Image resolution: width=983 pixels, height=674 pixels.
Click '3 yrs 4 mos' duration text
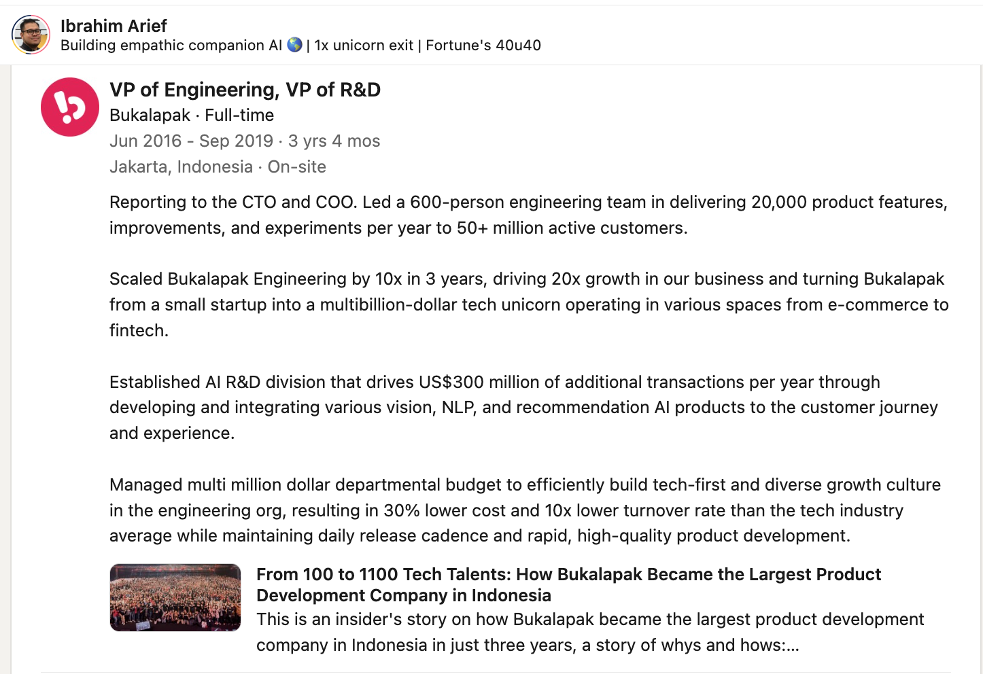point(334,141)
